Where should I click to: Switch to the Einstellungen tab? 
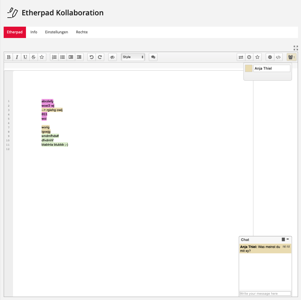(x=57, y=32)
